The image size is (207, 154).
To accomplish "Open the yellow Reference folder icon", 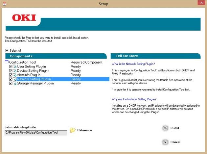I will pos(73,130).
